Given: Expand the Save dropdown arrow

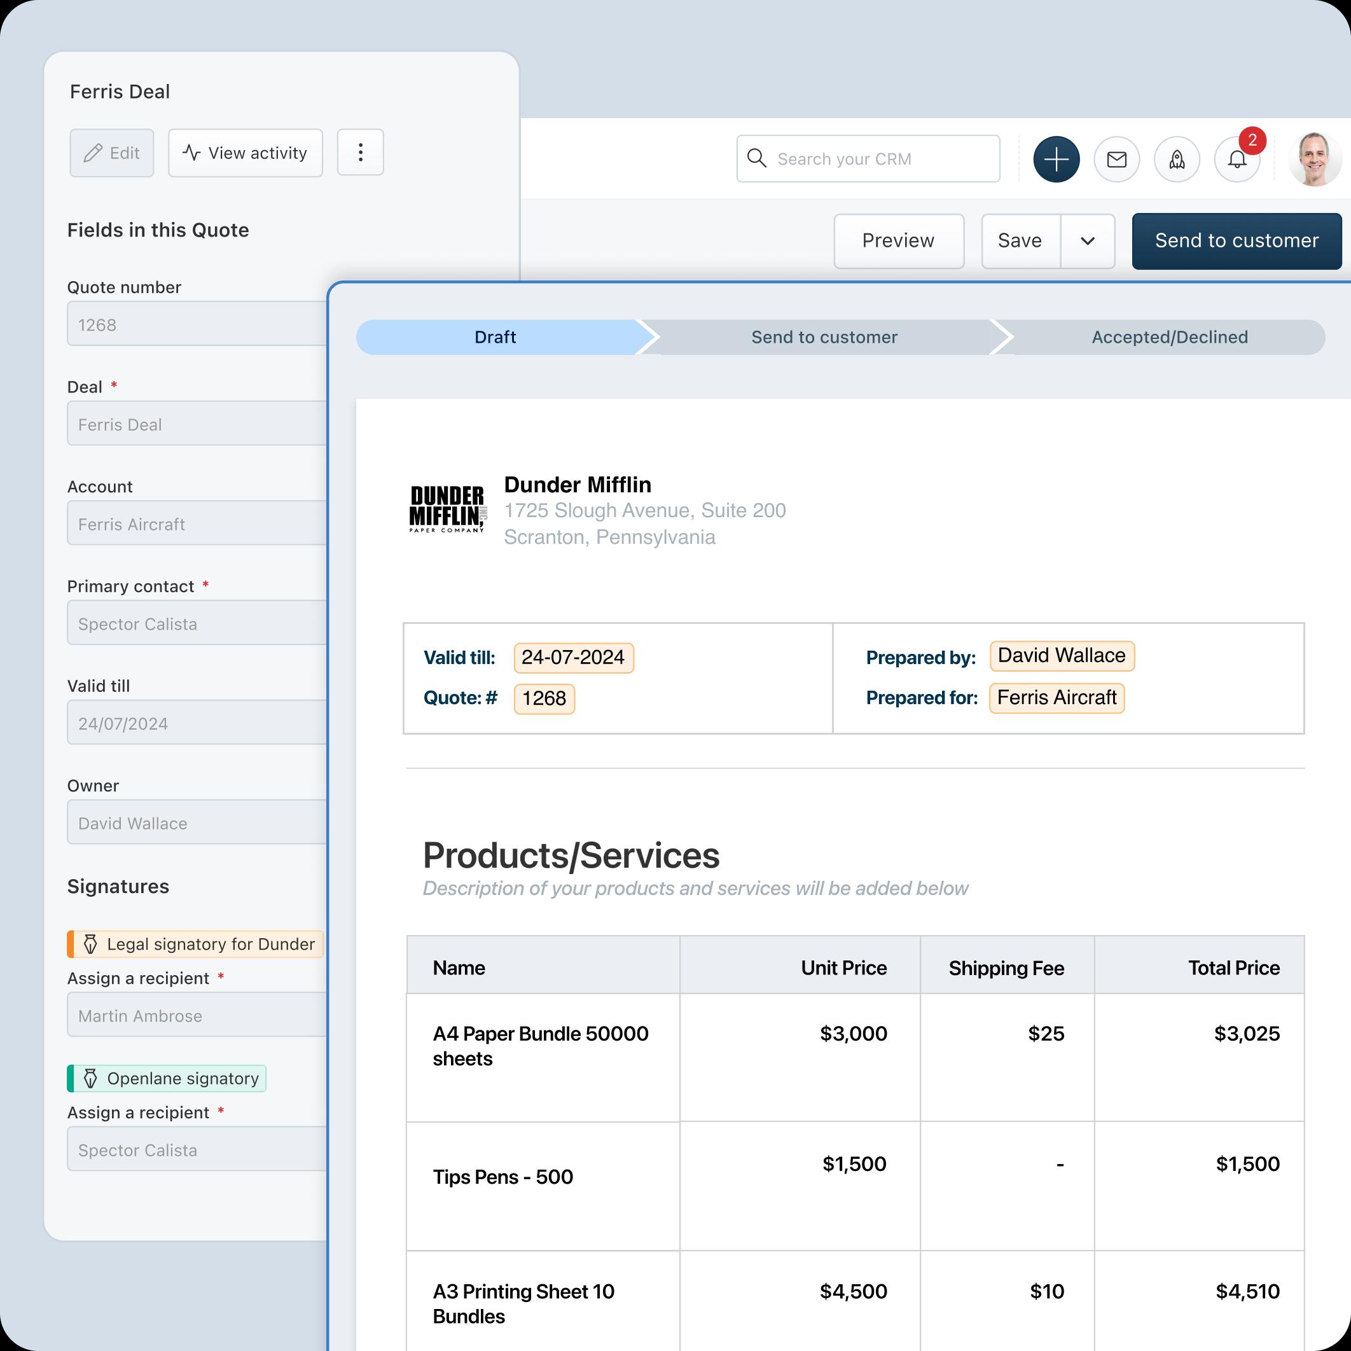Looking at the screenshot, I should pos(1088,241).
